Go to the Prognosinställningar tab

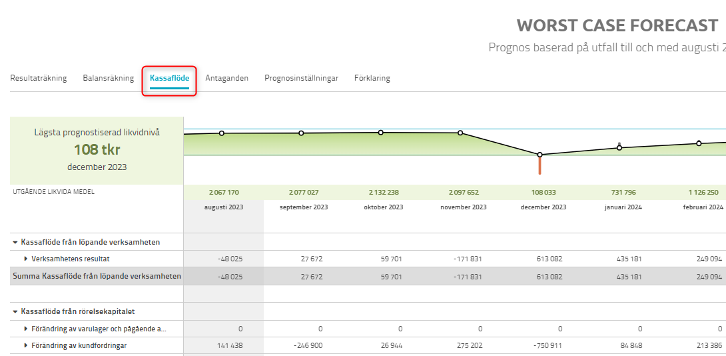pos(302,78)
